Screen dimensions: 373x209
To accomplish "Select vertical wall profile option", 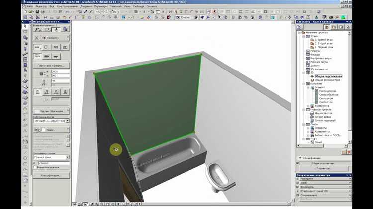I will [x=37, y=92].
